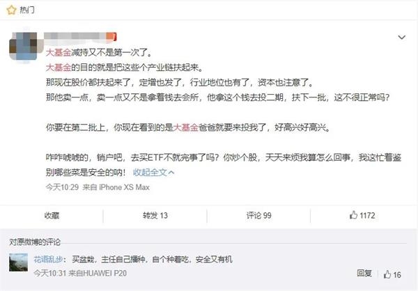418x291 pixels.
Task: Open 评论 99 comments
Action: 258,215
